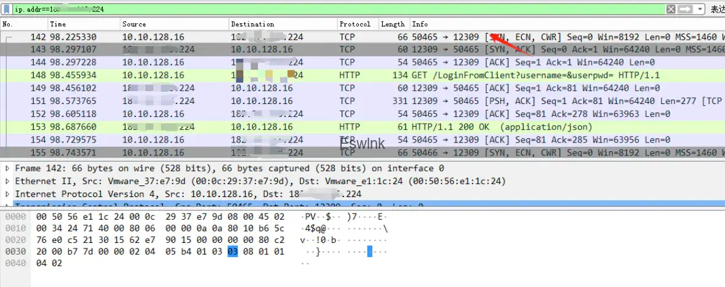Expand Internet Protocol Version 4 row
This screenshot has width=725, height=287.
tap(7, 194)
